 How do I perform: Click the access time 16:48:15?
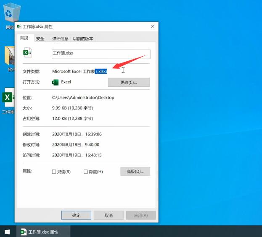[93, 155]
